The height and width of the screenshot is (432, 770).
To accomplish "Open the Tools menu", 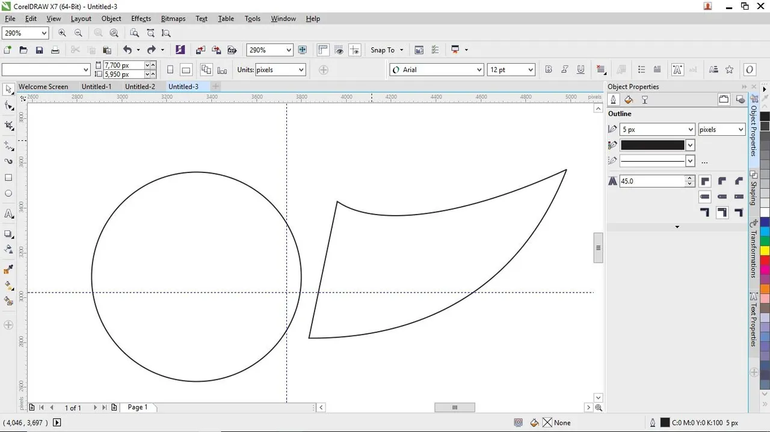I will (x=253, y=19).
